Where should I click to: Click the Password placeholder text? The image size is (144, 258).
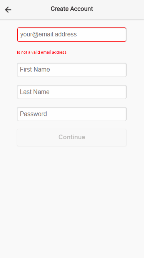pyautogui.click(x=33, y=114)
